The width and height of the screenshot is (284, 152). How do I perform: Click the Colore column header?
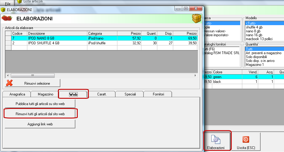point(227,72)
